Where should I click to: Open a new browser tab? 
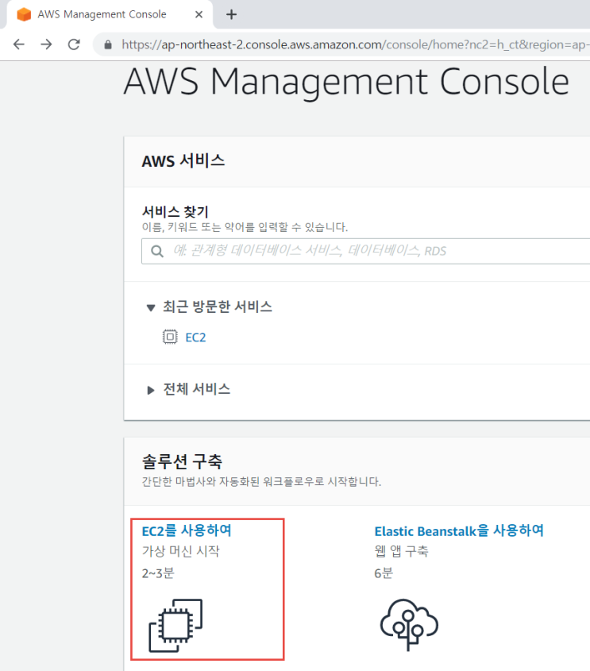click(x=231, y=14)
